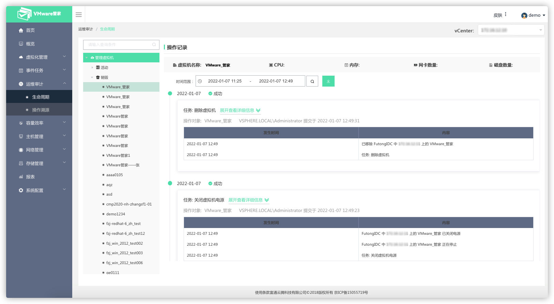Open the 生命周期 submenu item
The height and width of the screenshot is (304, 554).
[x=39, y=97]
